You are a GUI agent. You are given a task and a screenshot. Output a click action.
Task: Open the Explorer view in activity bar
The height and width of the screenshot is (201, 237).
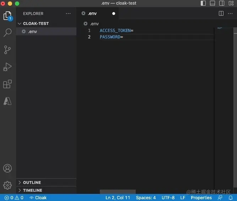(x=7, y=16)
